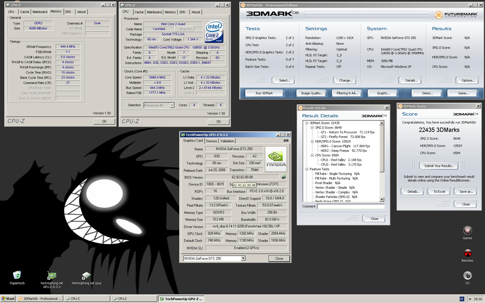
Task: Click the Run 3DMark button
Action: coord(264,93)
